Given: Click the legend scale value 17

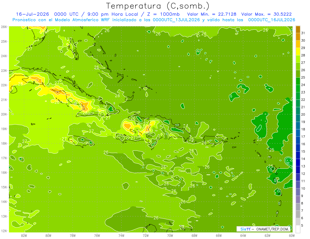Looking at the screenshot, I should point(303,136).
